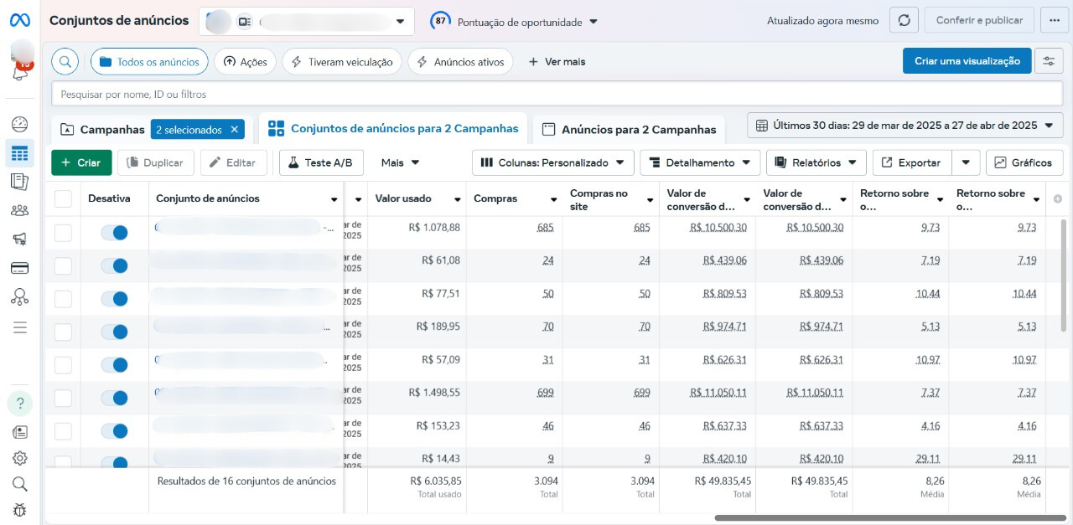Switch to Conjuntos de anúncios para 2 Campanhas tab
The image size is (1073, 525).
point(393,129)
